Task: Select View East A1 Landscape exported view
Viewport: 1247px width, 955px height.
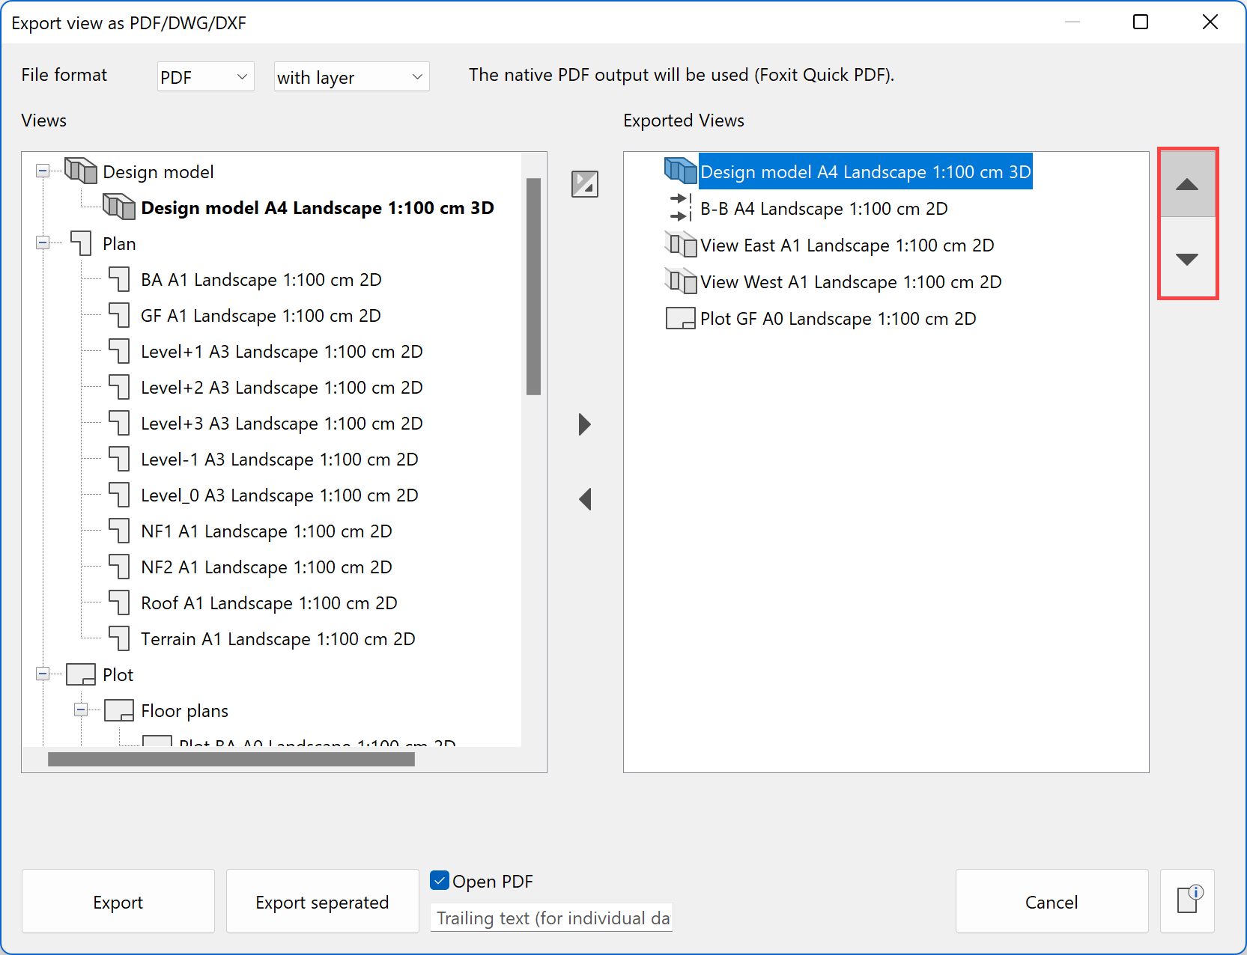Action: pos(847,245)
